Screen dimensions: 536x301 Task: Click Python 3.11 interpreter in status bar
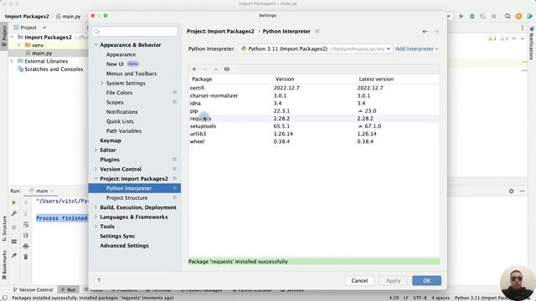480,298
